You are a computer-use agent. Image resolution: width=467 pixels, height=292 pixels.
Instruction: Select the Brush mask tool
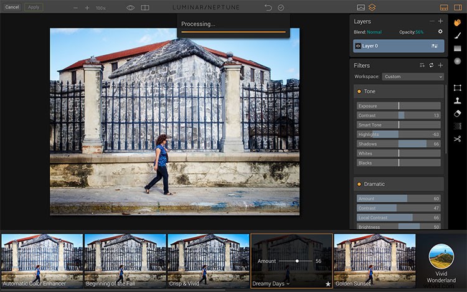(x=458, y=35)
